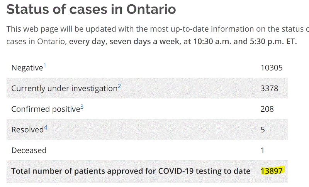Screen dimensions: 309x187
Task: Click the 10305 negative count
Action: click(x=272, y=68)
